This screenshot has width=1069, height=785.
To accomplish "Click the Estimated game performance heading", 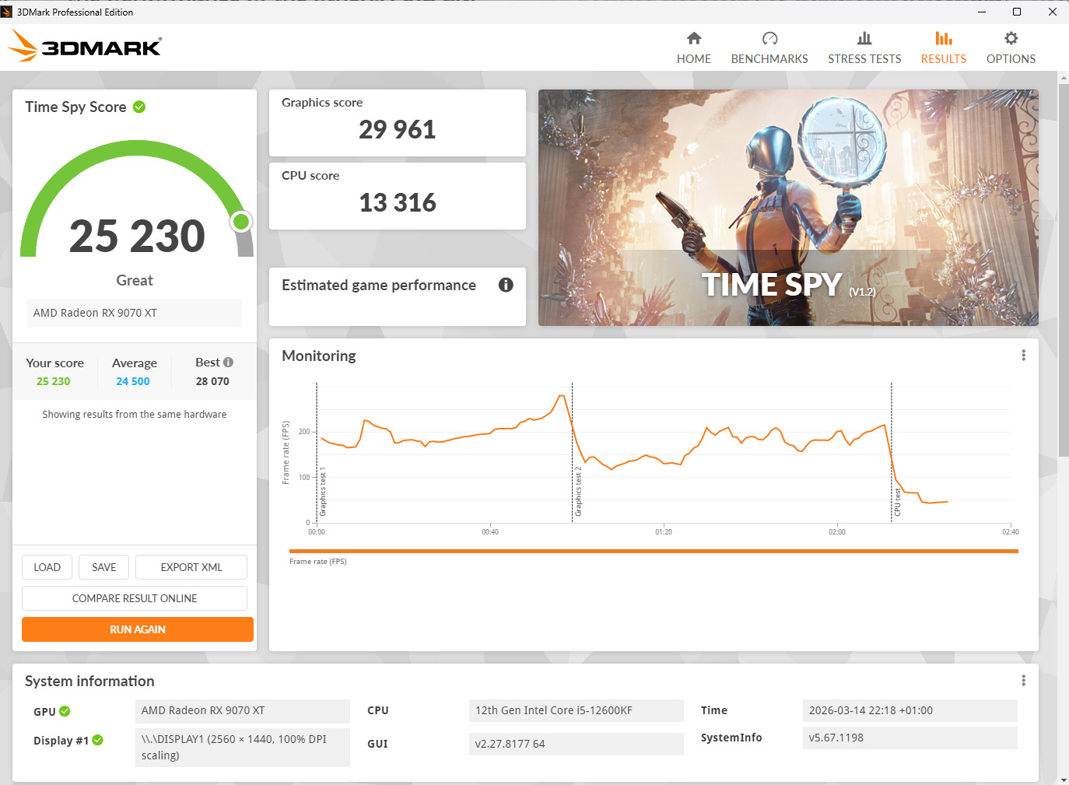I will 379,286.
